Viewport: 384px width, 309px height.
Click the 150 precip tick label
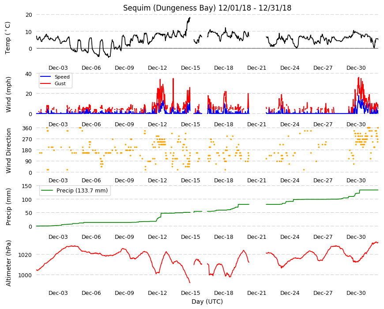27,186
